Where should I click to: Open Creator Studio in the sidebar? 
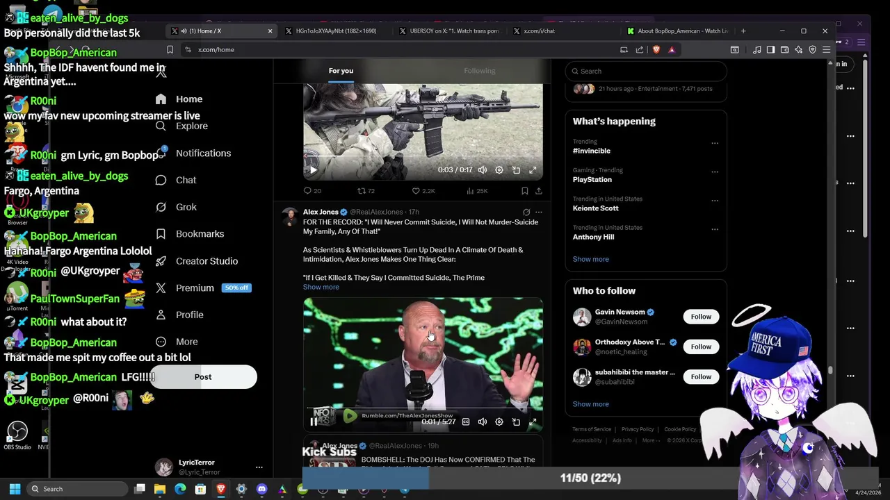(x=197, y=261)
